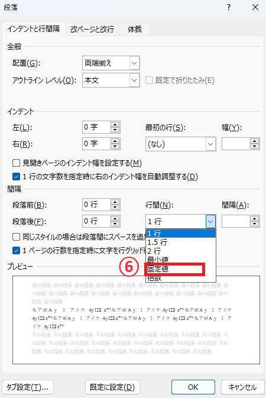Click the 右 indent input field

[x=97, y=144]
